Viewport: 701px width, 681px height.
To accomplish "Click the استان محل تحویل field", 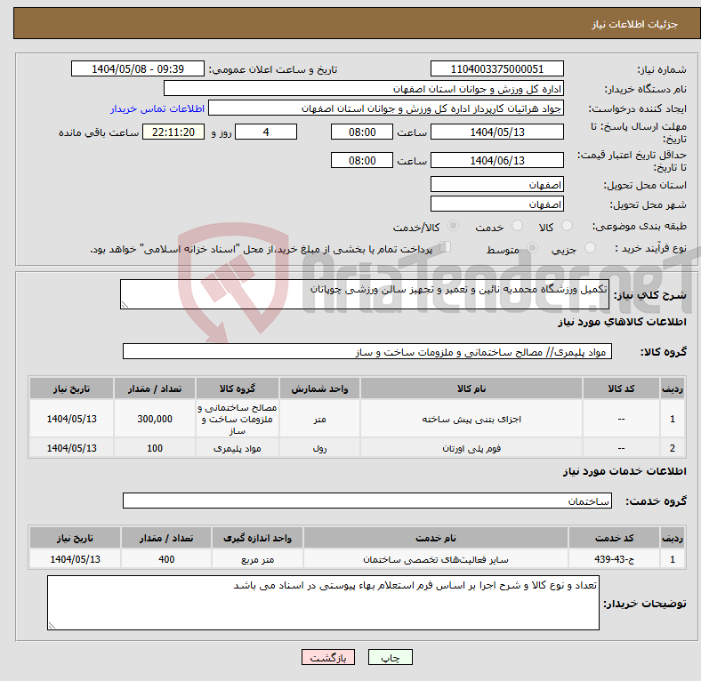I will pyautogui.click(x=496, y=184).
